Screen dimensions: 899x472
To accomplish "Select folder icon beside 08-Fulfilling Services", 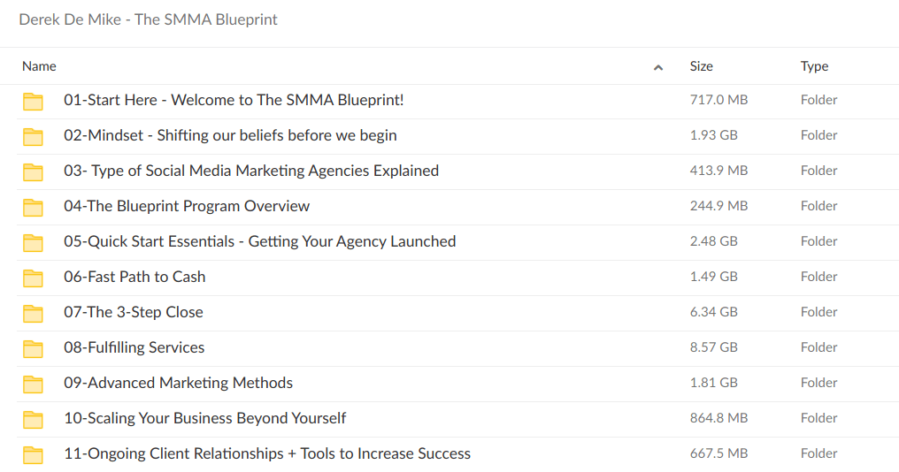I will pyautogui.click(x=33, y=348).
